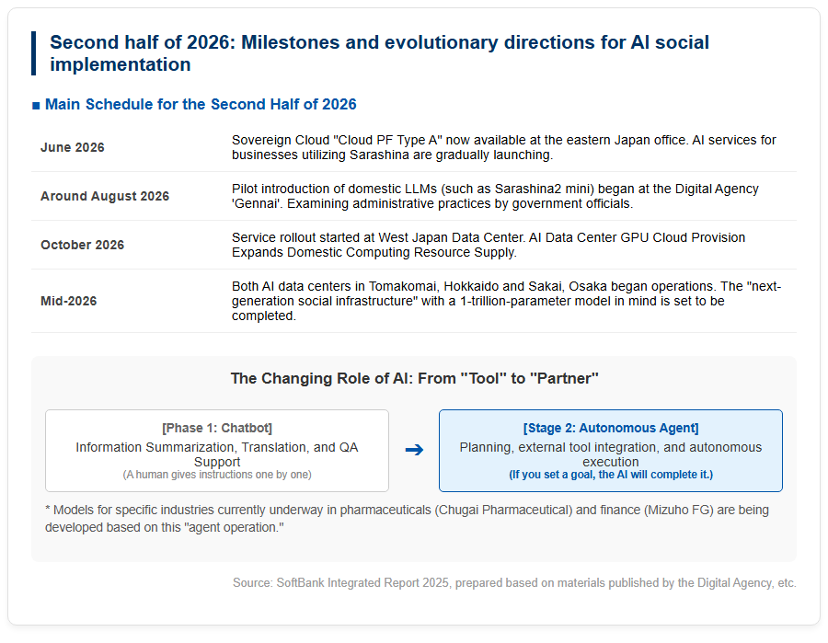828x643 pixels.
Task: Click The Changing Role of AI heading
Action: pyautogui.click(x=415, y=378)
